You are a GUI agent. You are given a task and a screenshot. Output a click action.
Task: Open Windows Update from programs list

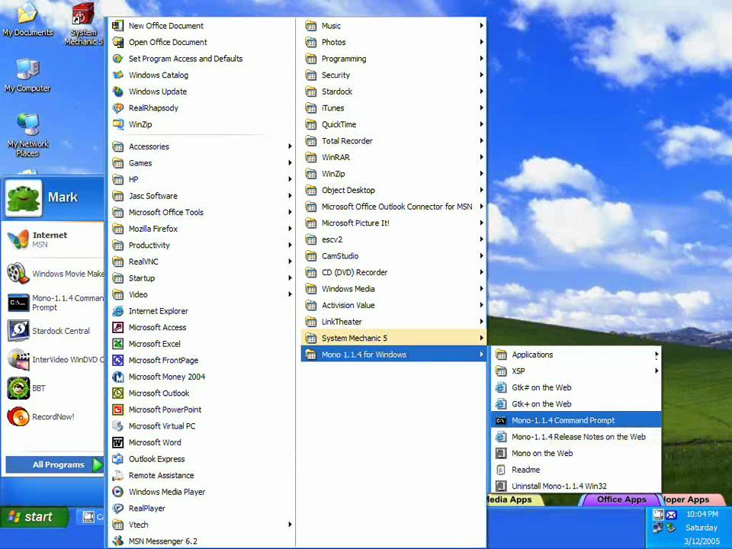pos(201,91)
